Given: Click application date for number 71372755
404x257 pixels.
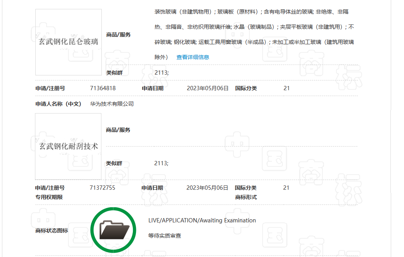Looking at the screenshot, I should pos(207,188).
